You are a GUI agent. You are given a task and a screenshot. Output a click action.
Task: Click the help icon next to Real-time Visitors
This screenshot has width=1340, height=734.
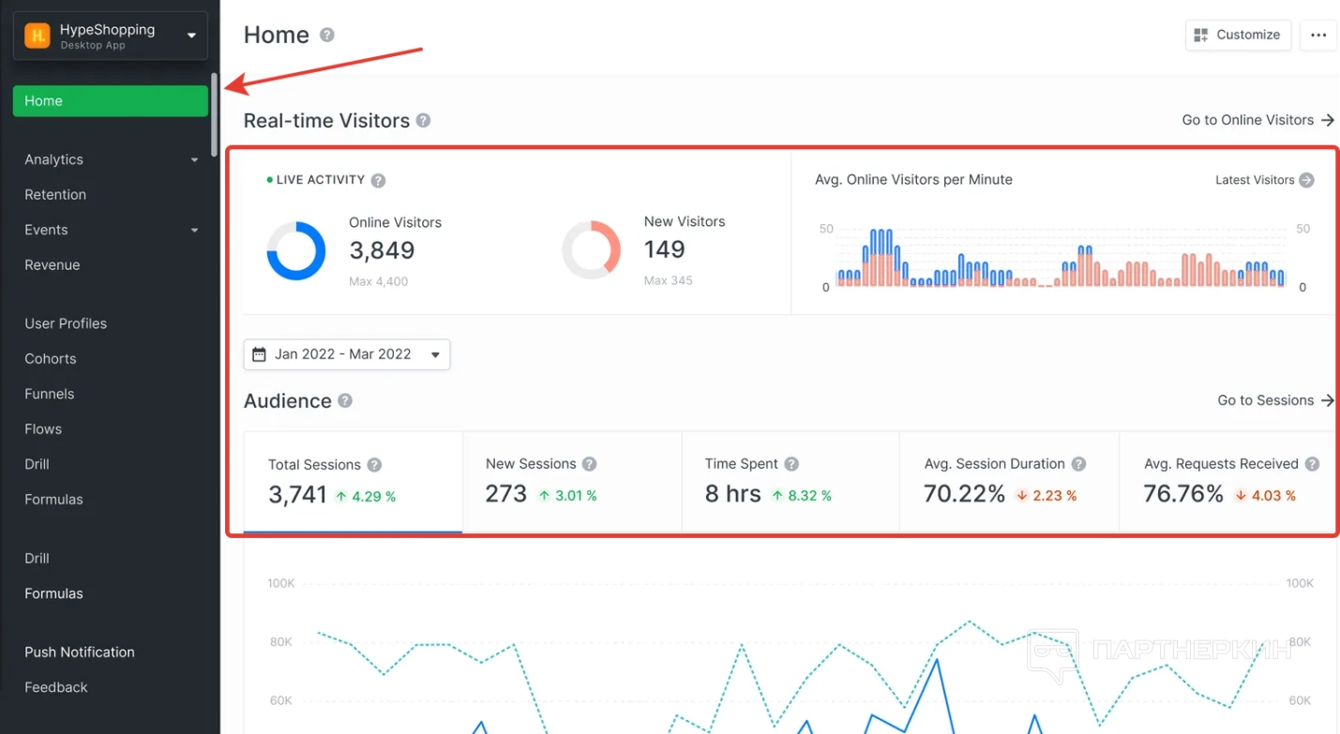(423, 121)
